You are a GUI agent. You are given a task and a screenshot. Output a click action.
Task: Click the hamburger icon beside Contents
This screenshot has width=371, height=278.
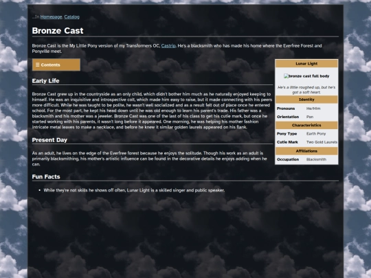[x=37, y=65]
